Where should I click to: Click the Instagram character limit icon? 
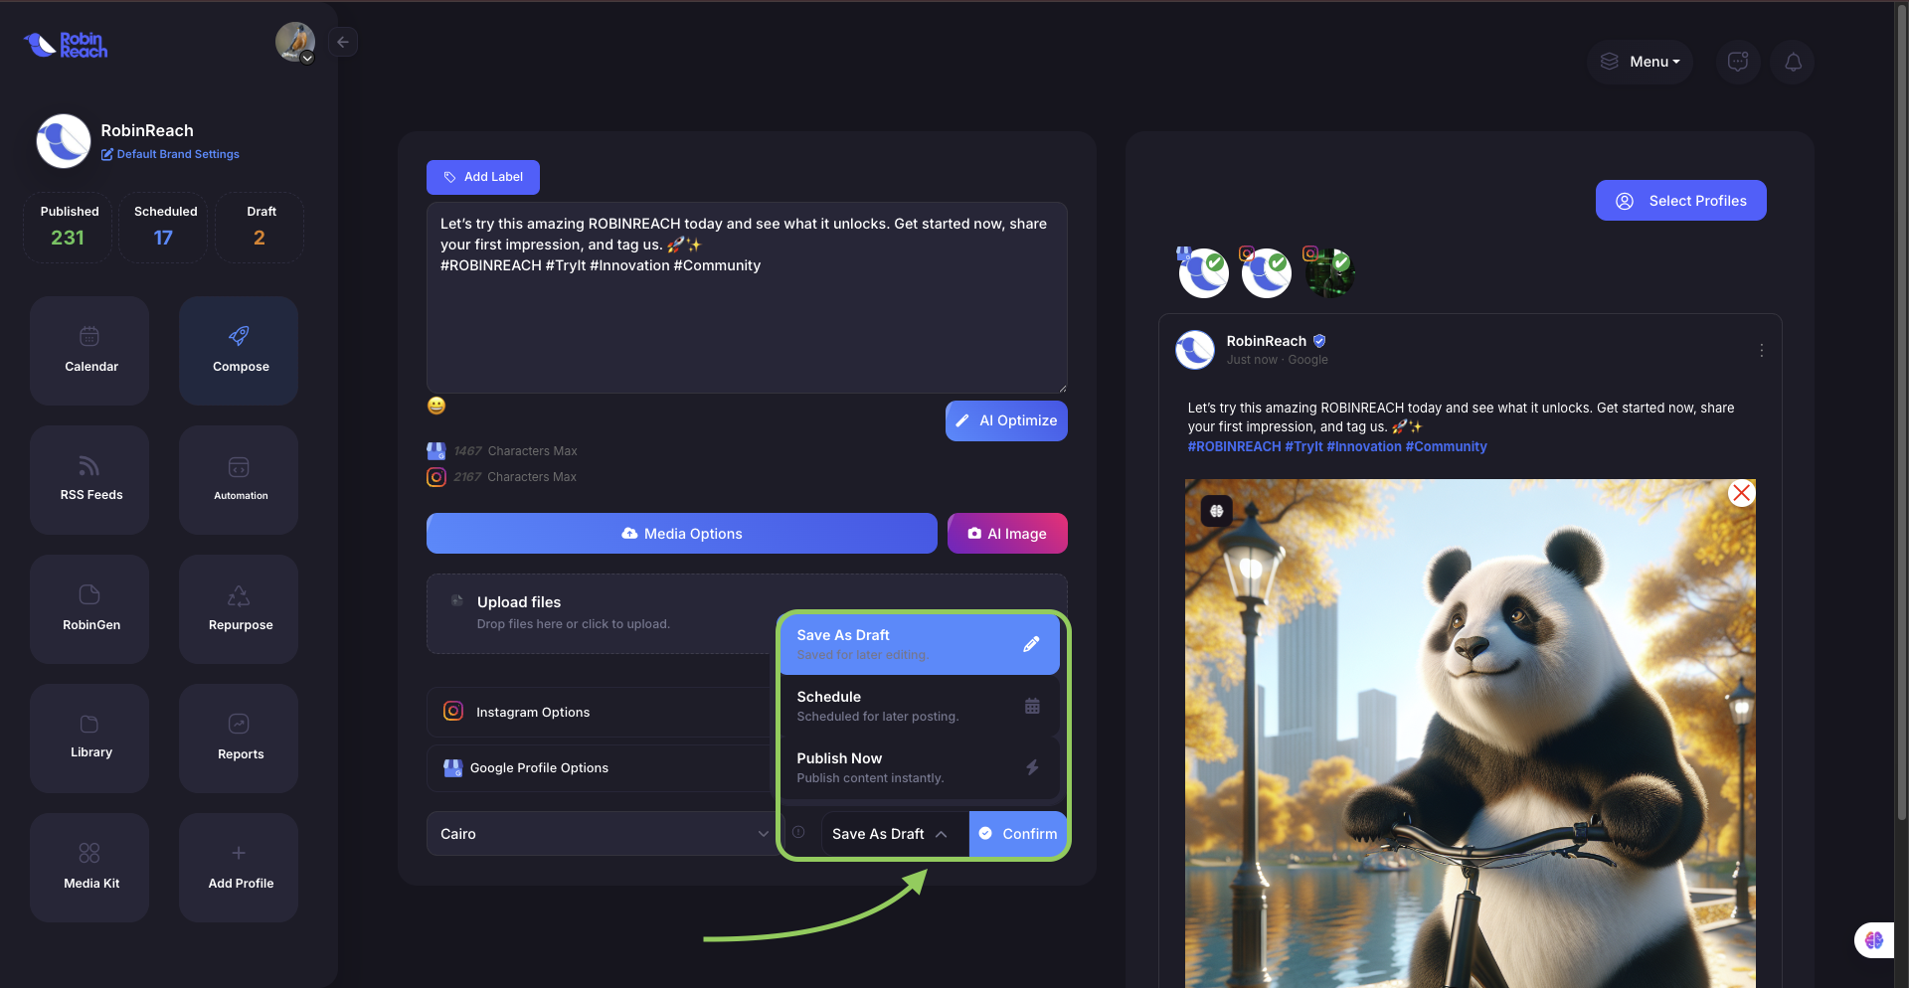436,477
